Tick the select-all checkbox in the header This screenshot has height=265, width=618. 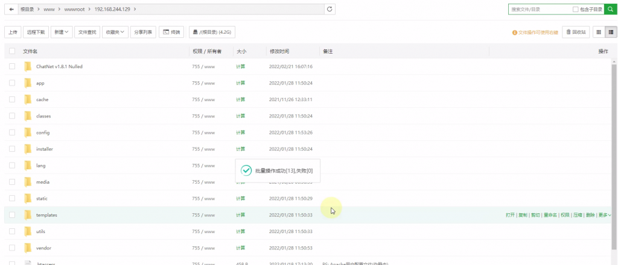pyautogui.click(x=12, y=52)
